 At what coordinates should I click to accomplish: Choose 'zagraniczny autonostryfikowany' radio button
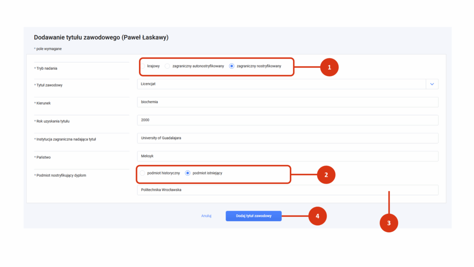[167, 66]
